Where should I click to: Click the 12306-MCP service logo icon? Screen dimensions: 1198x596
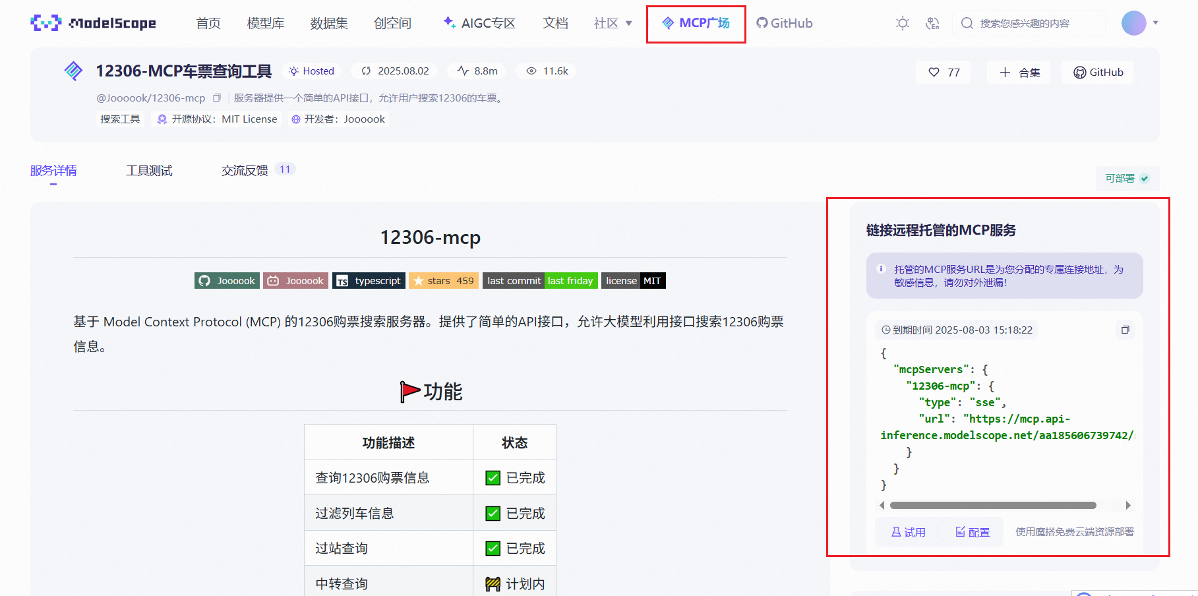pyautogui.click(x=73, y=71)
